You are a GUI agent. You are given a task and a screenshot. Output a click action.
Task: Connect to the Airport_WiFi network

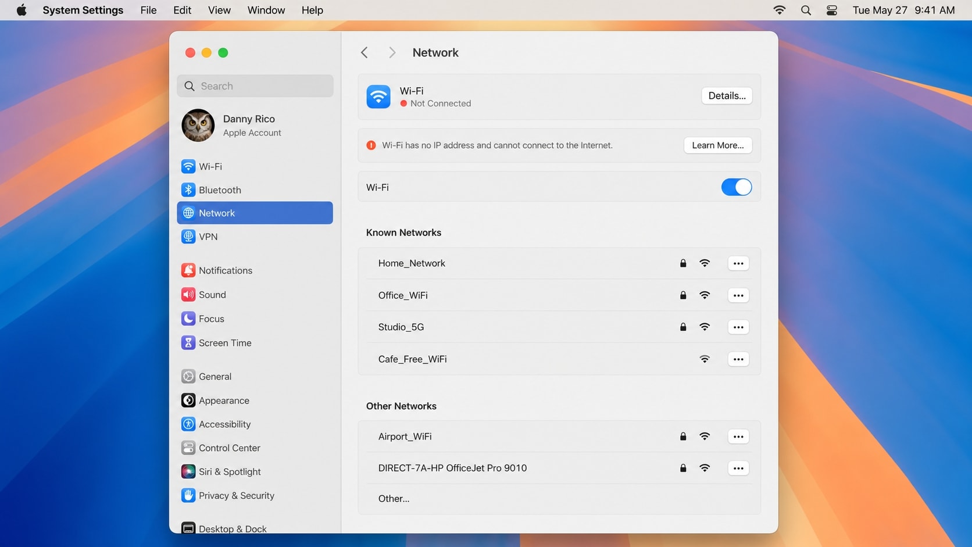click(559, 437)
